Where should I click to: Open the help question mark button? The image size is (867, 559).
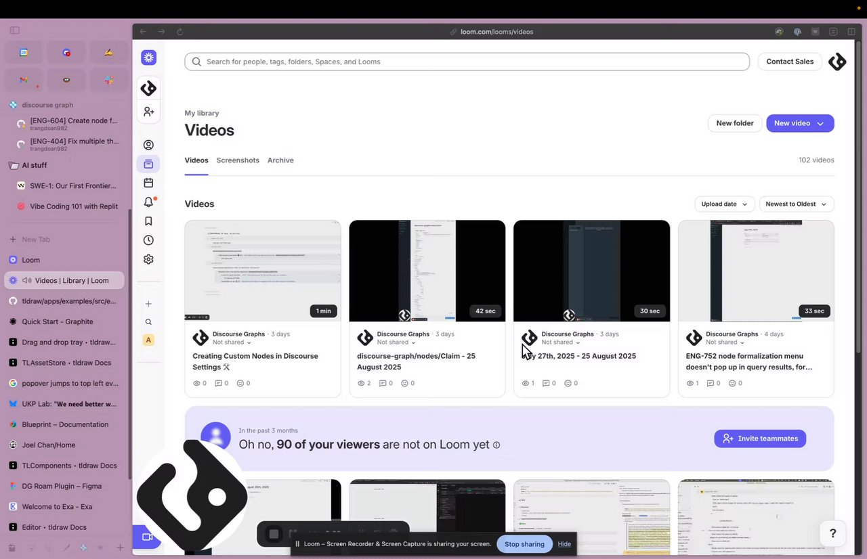tap(833, 533)
